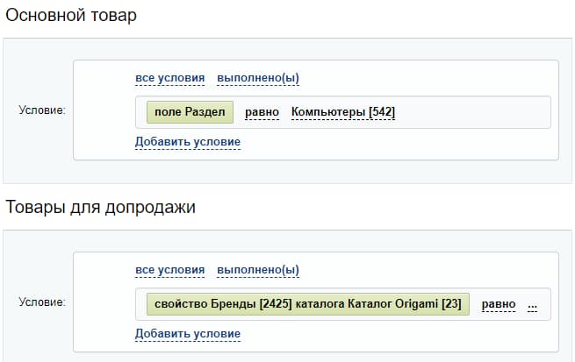Click 'Добавить условие' under Товары для допродажи
Image resolution: width=575 pixels, height=362 pixels.
tap(188, 334)
